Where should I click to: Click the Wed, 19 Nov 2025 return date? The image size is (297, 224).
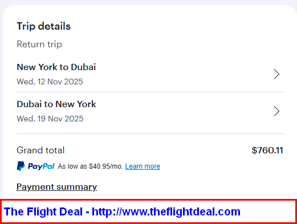tap(50, 119)
